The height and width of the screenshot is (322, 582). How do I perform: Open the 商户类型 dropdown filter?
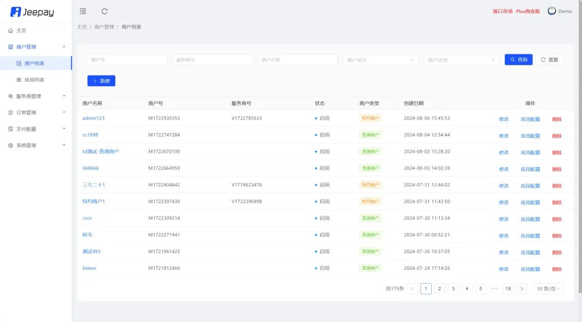pos(461,60)
